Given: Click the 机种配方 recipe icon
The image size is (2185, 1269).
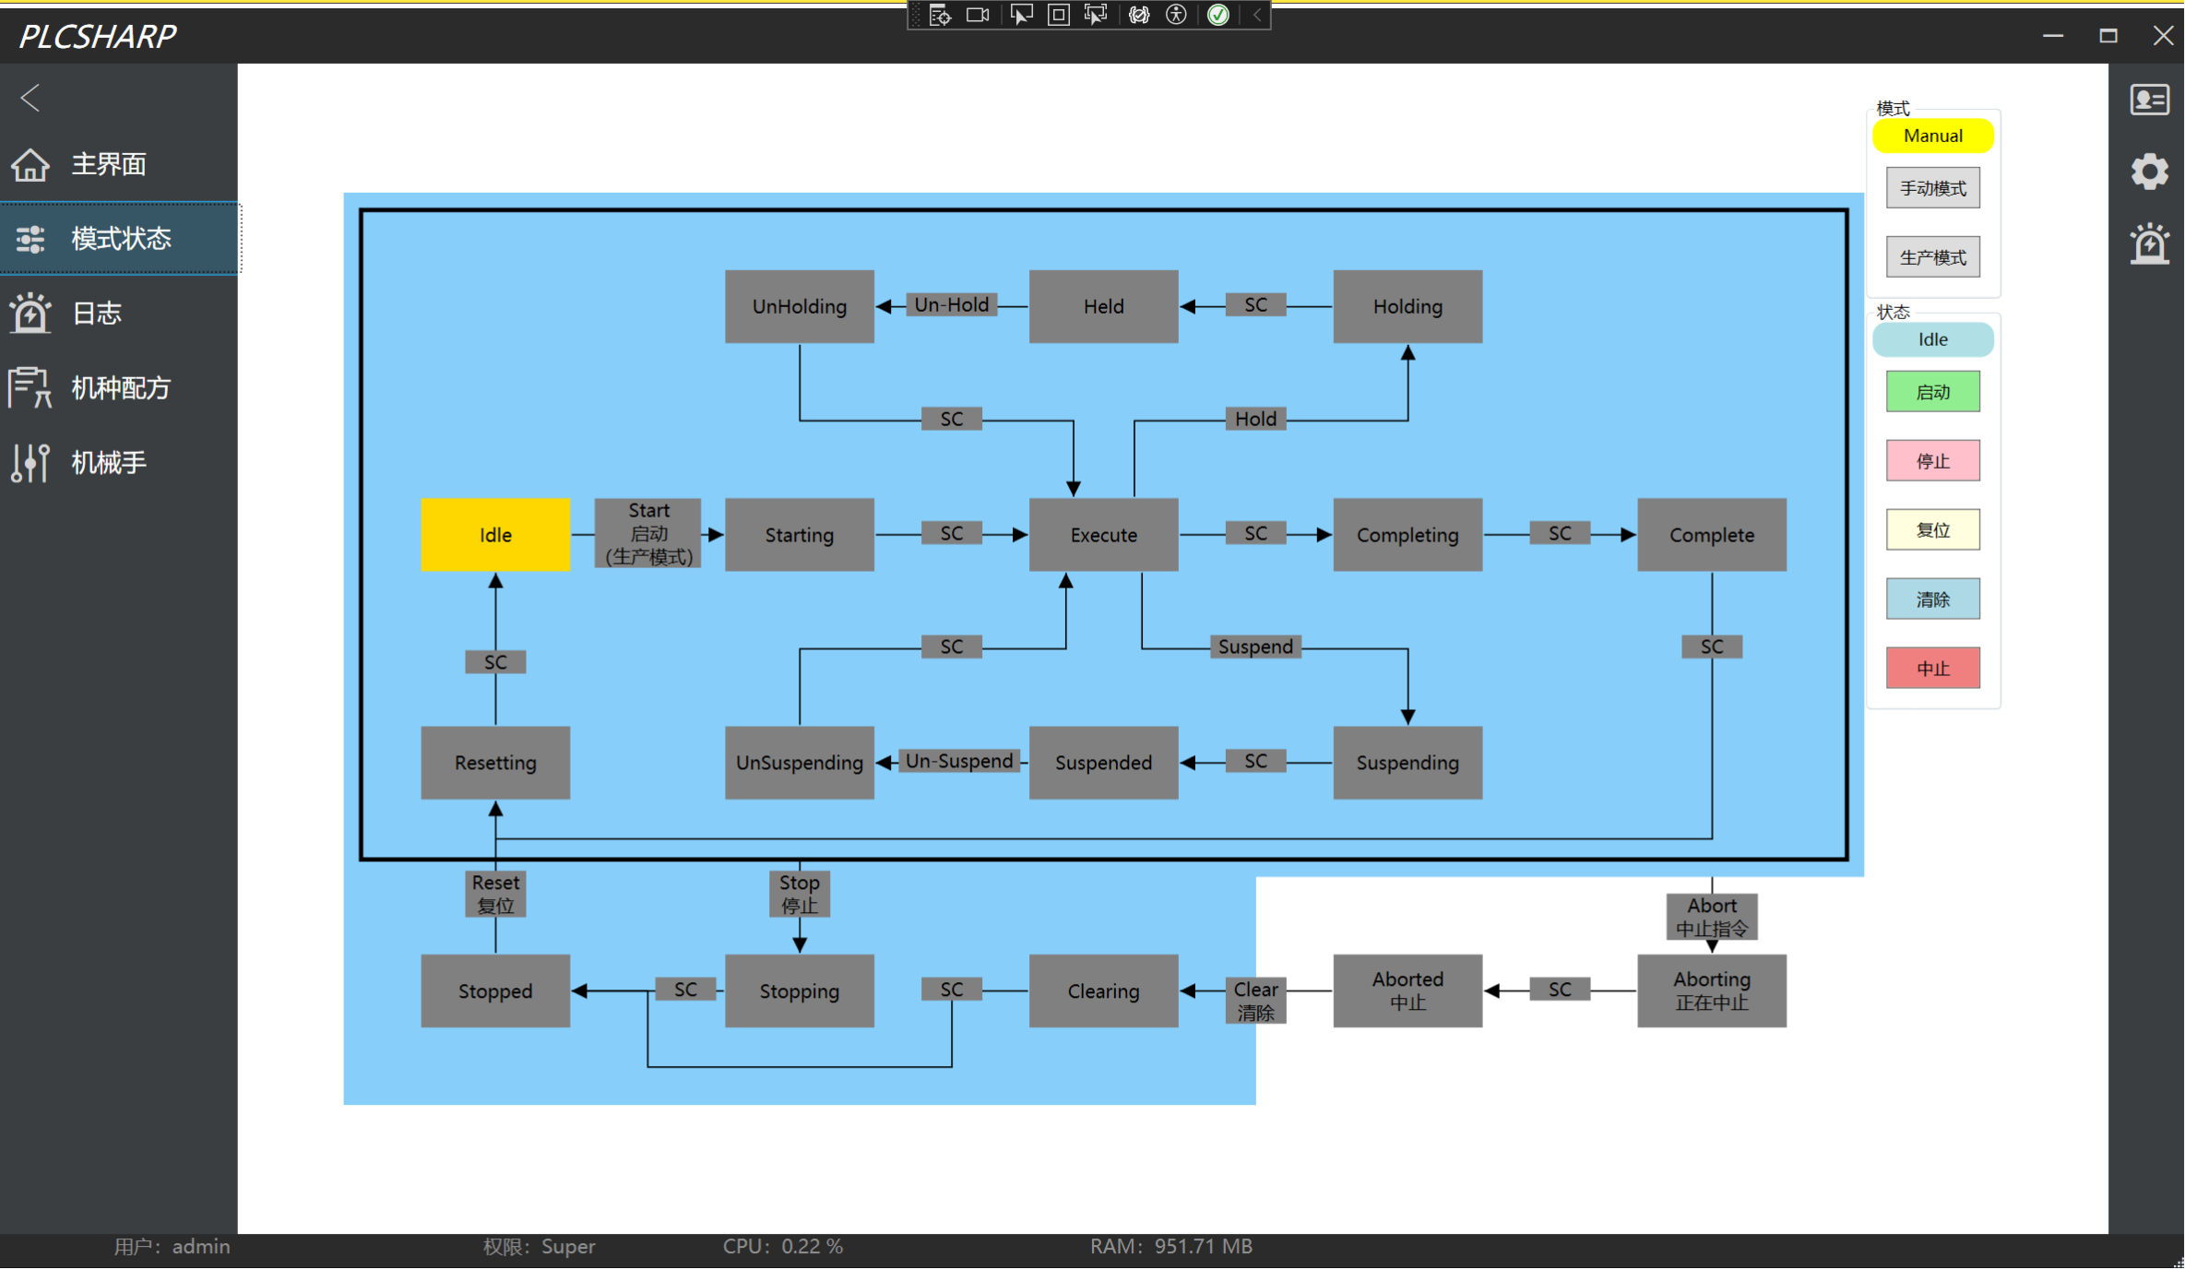Looking at the screenshot, I should pyautogui.click(x=30, y=387).
